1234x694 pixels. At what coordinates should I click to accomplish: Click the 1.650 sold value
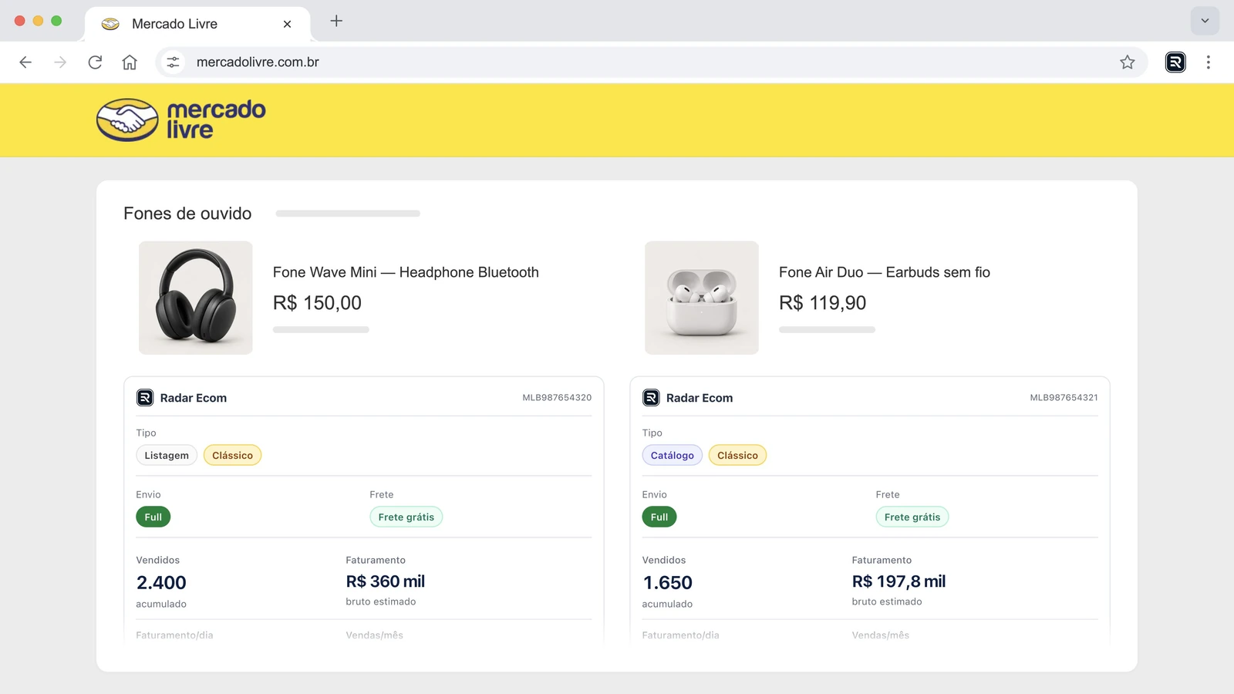[x=667, y=583]
